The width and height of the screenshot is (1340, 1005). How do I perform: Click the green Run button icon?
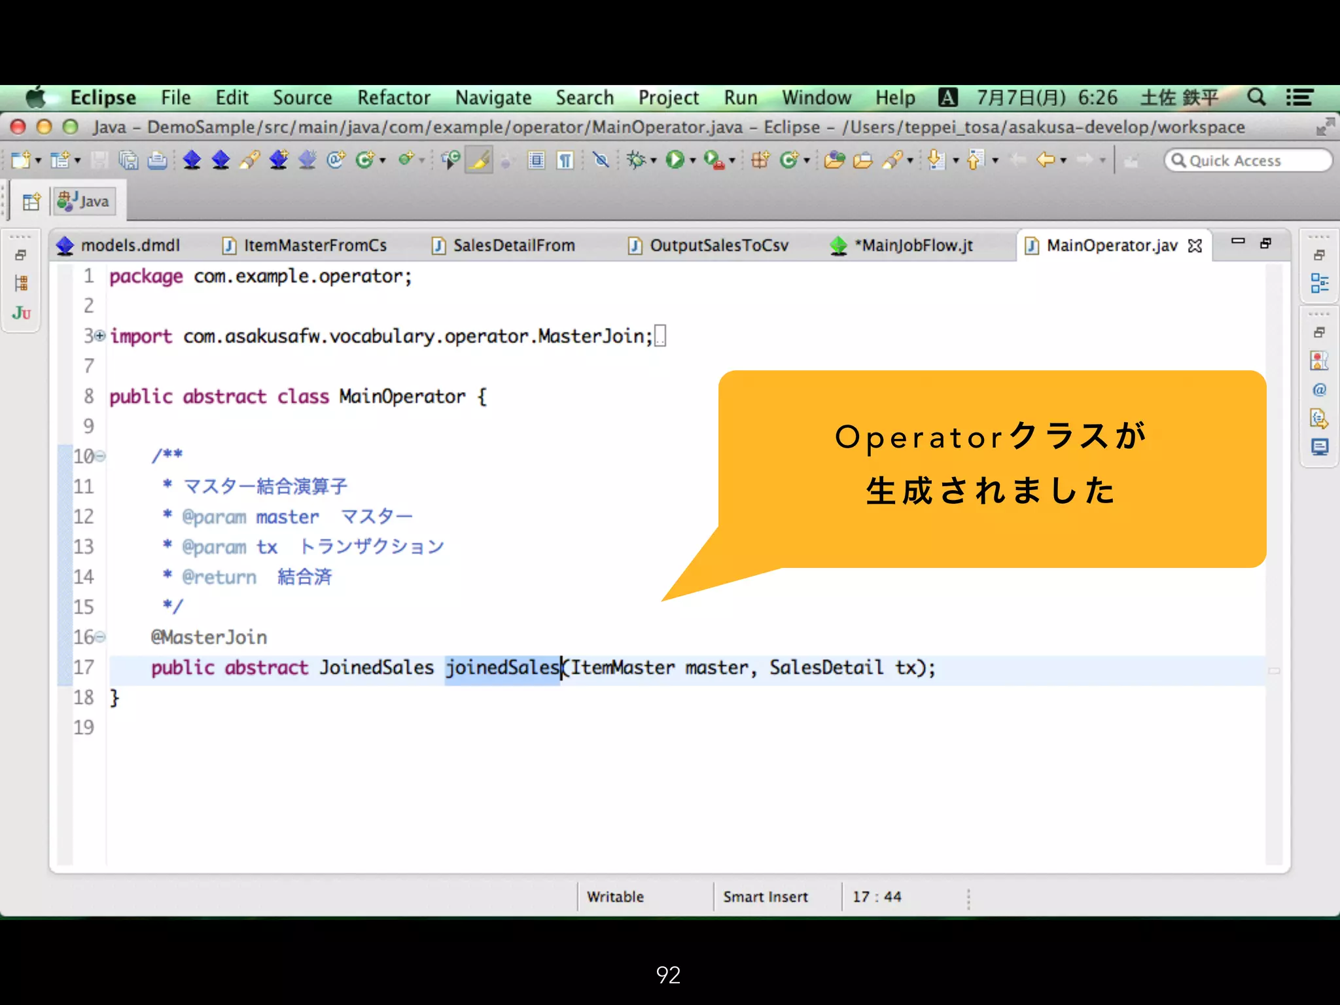(674, 160)
